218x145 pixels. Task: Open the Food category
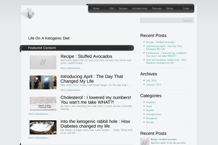(x=149, y=107)
